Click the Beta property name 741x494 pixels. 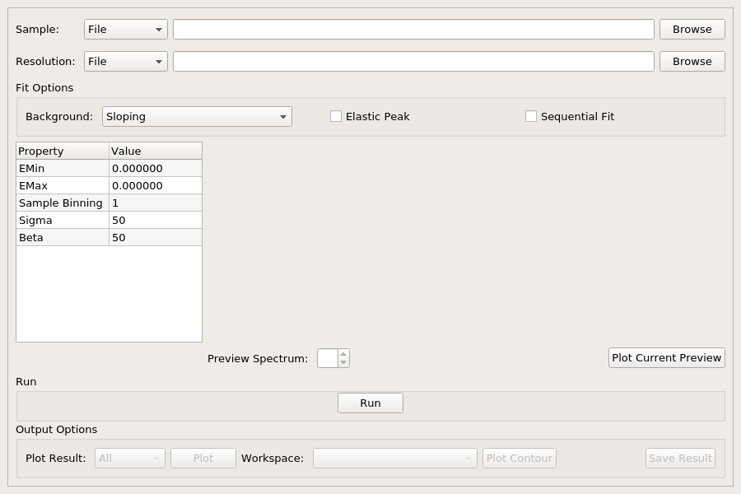[63, 237]
